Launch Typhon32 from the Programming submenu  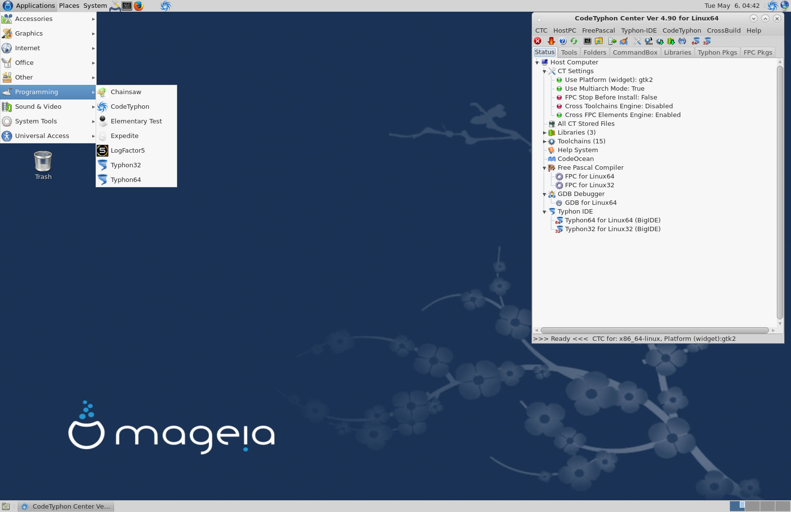pyautogui.click(x=137, y=165)
